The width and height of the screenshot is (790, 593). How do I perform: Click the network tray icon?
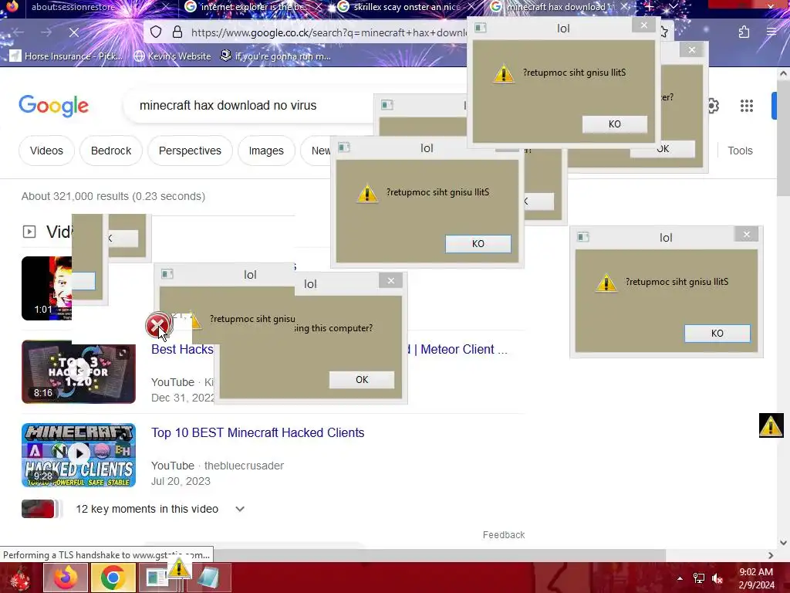point(699,578)
